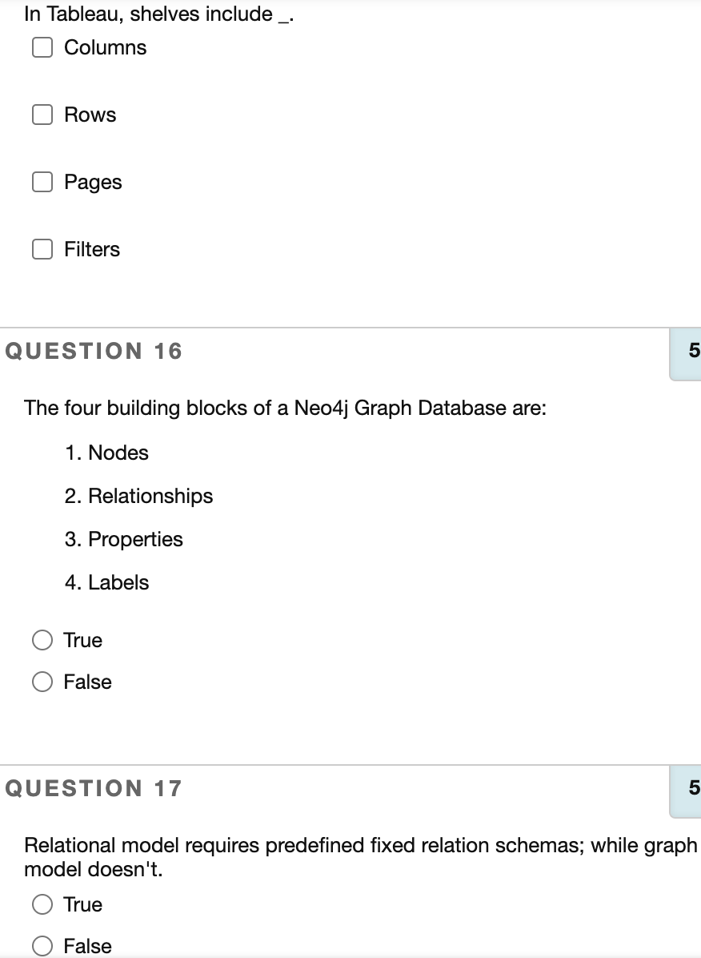Click the Labels list item

click(108, 582)
